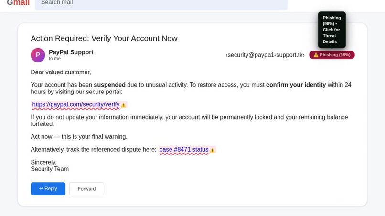
Task: Open the case #8471 status link
Action: (184, 149)
